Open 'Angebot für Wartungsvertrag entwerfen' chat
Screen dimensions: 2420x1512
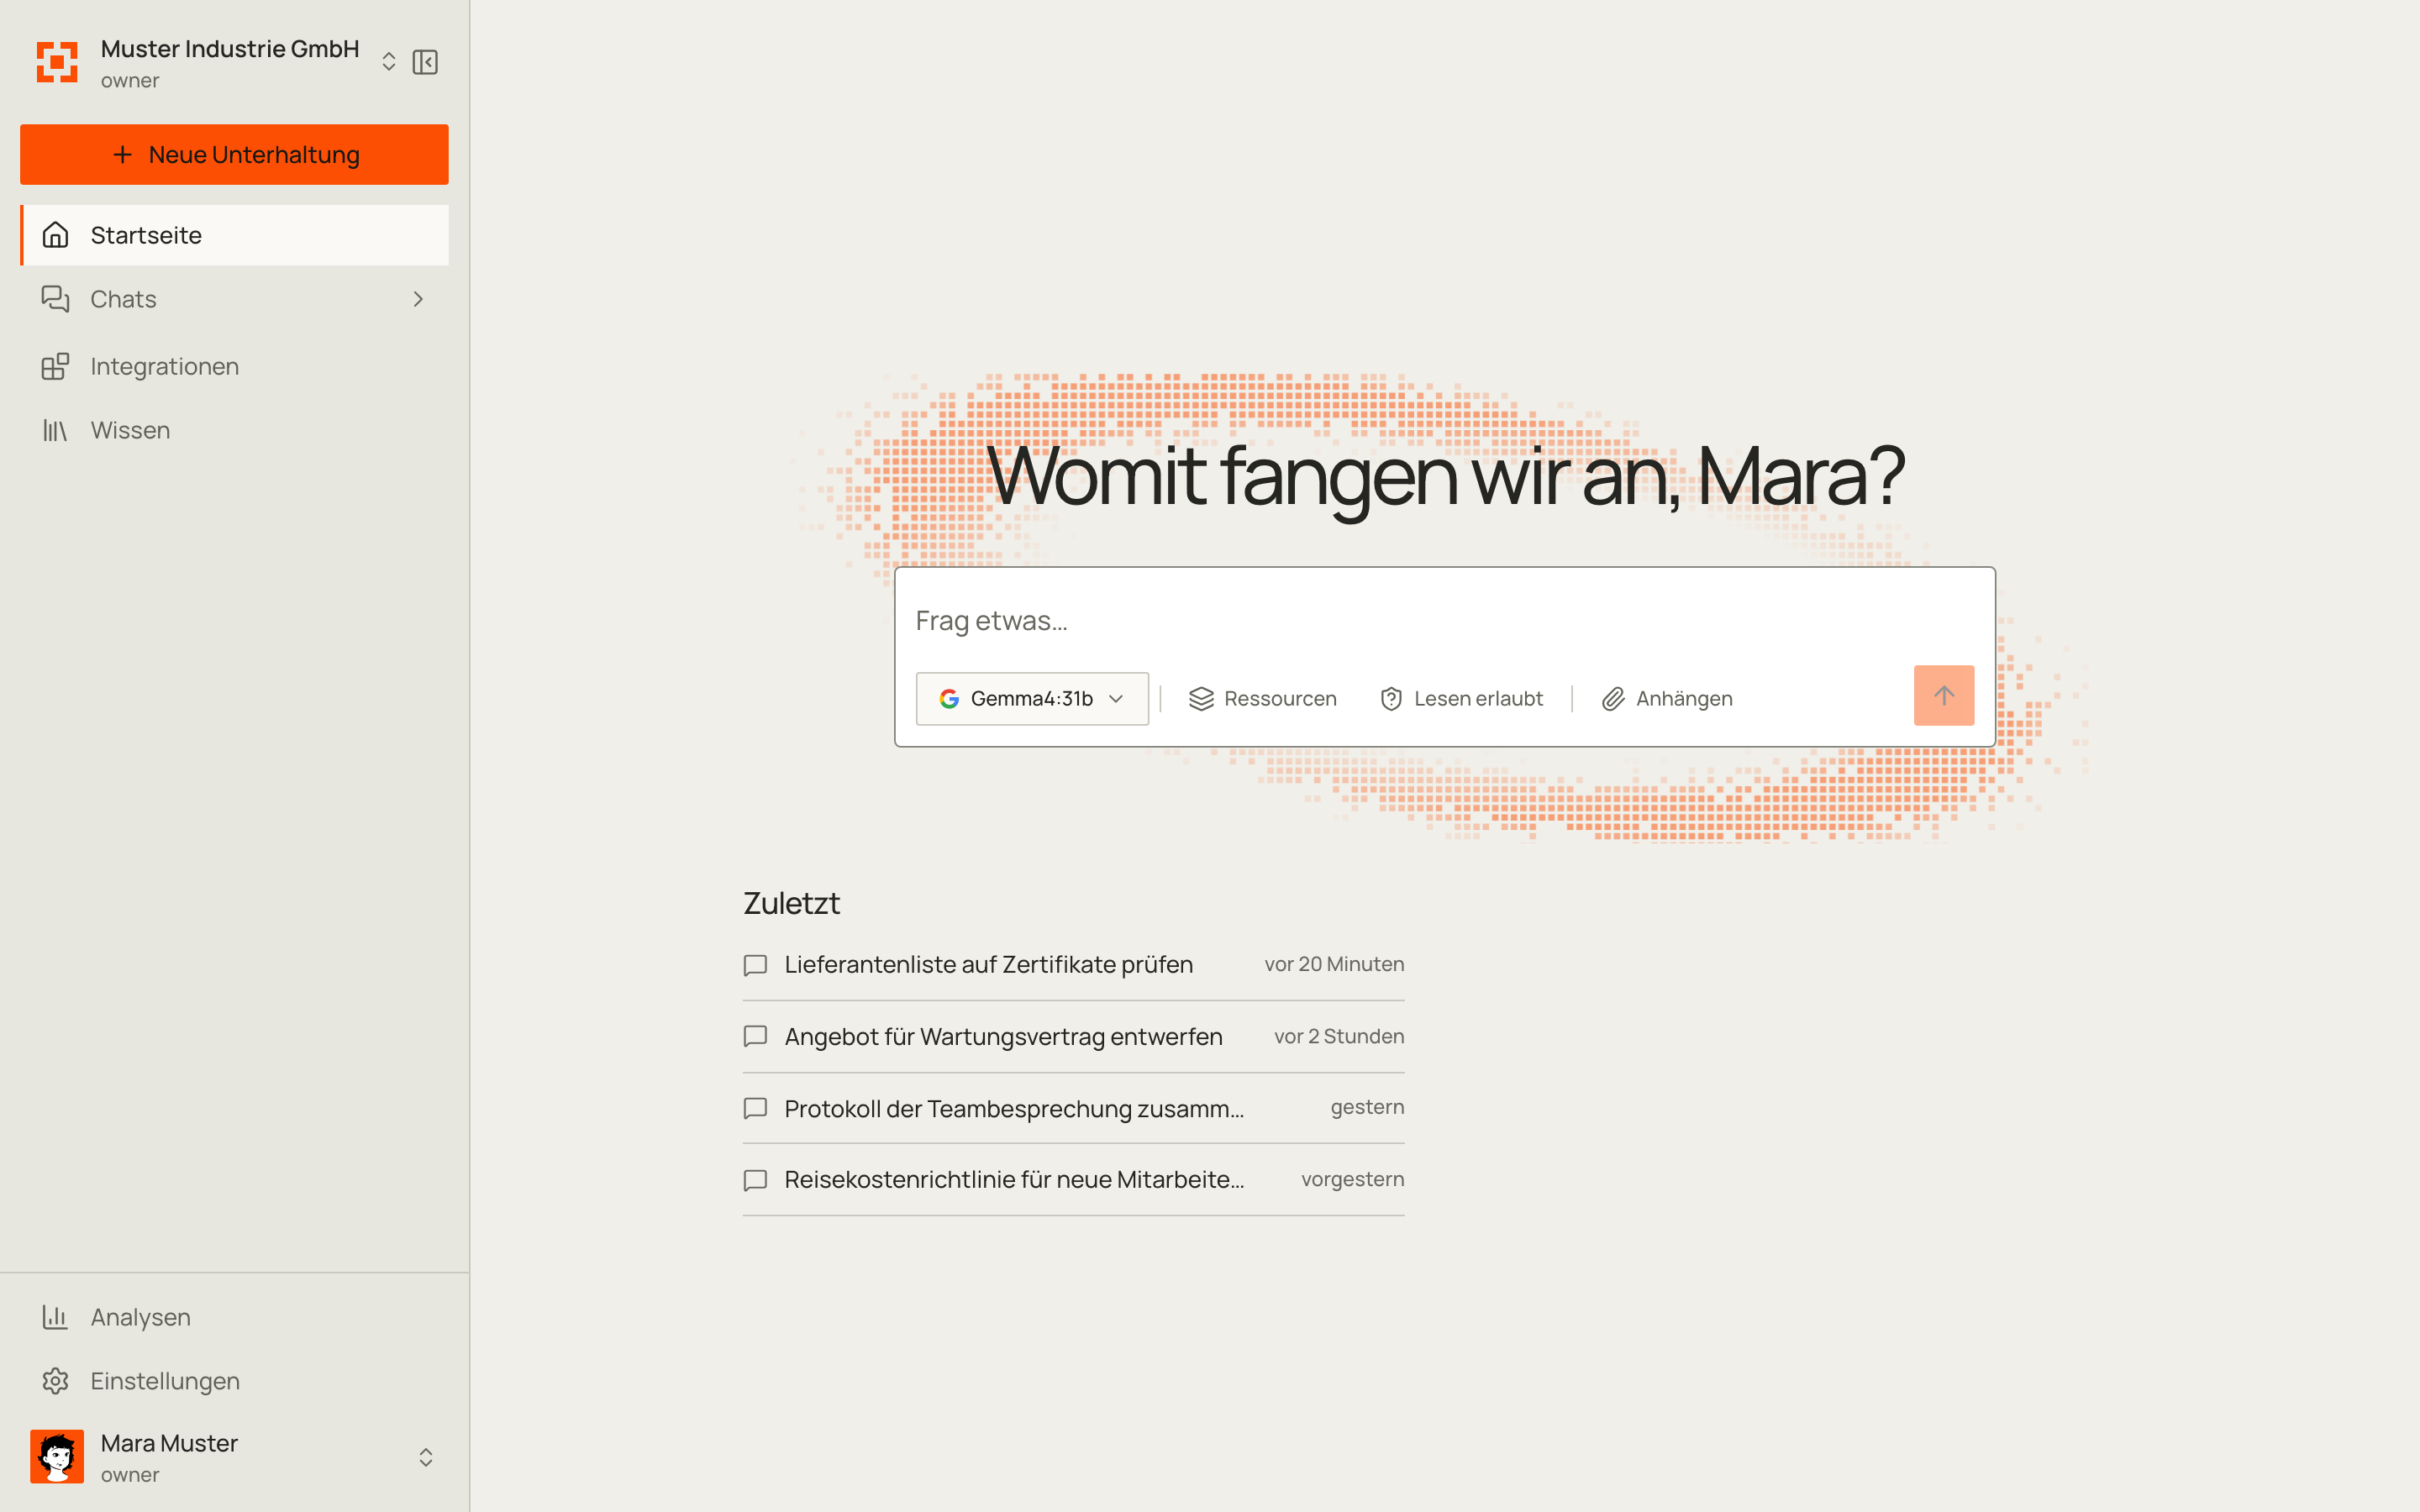click(x=1073, y=1036)
